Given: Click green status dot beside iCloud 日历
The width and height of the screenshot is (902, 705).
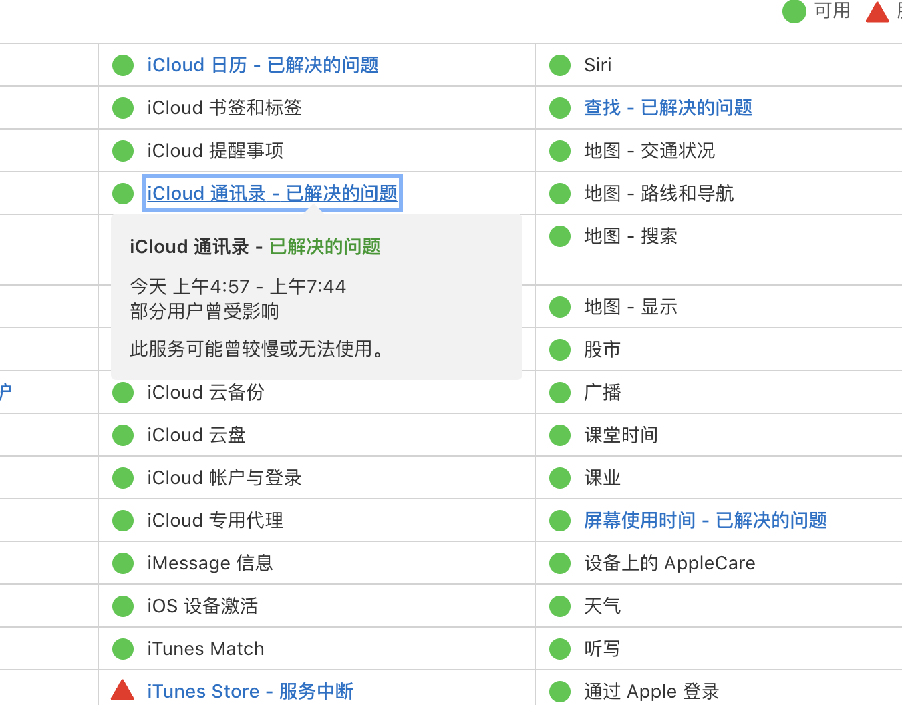Looking at the screenshot, I should tap(123, 65).
